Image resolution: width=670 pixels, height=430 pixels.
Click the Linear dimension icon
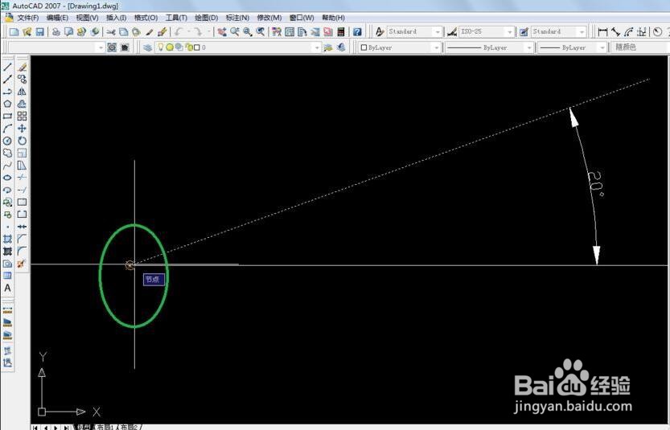point(603,32)
